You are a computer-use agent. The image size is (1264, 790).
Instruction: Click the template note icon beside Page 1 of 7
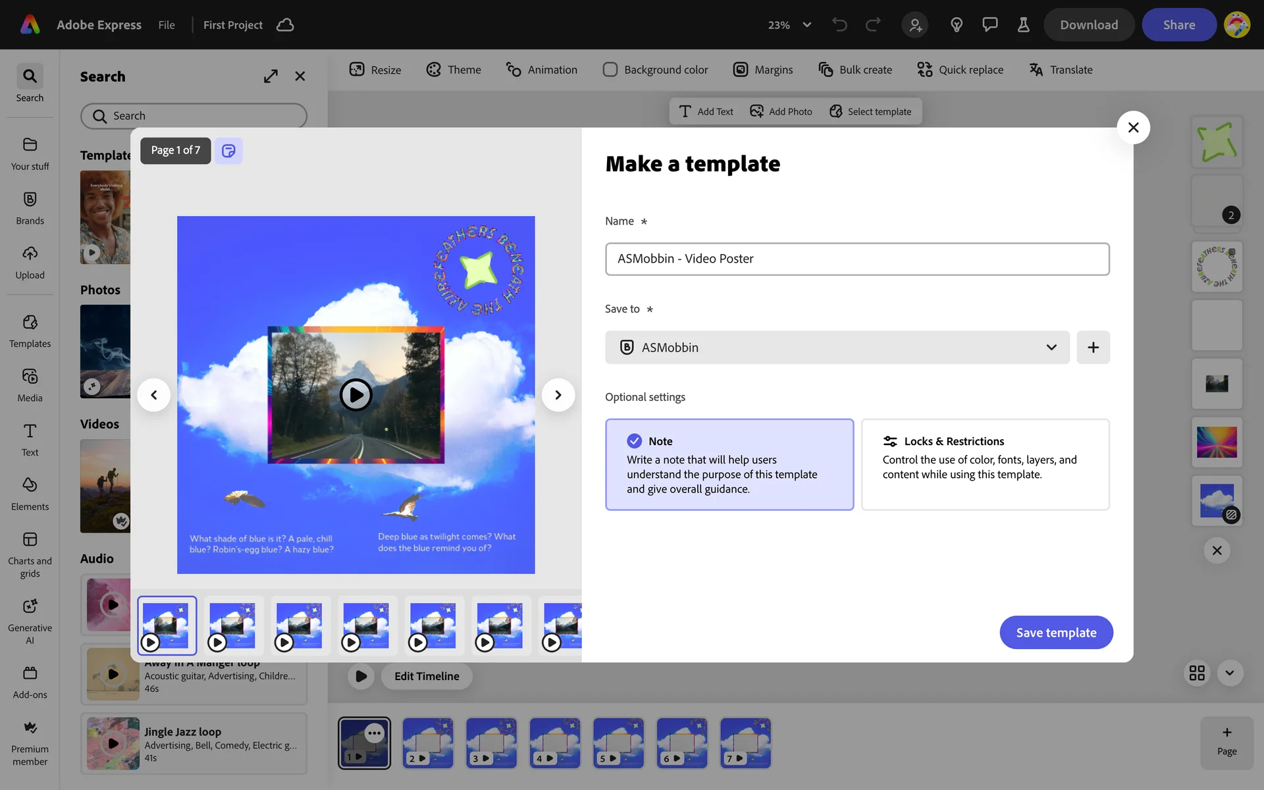tap(228, 151)
